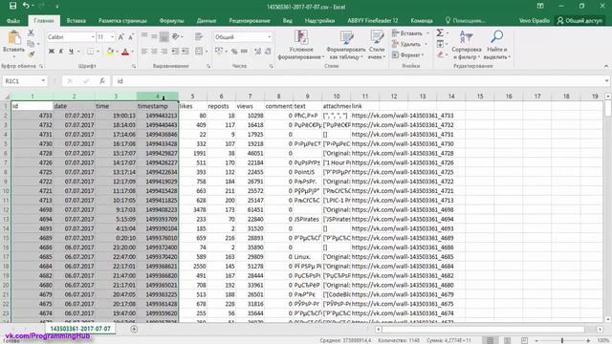Viewport: 612px width, 344px height.
Task: Click the Borders icon
Action: (x=90, y=52)
